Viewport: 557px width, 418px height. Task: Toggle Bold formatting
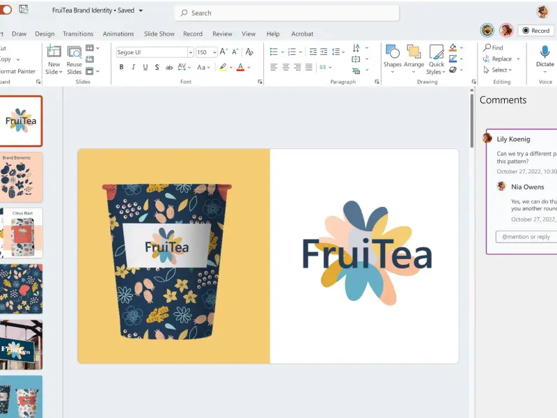click(121, 67)
